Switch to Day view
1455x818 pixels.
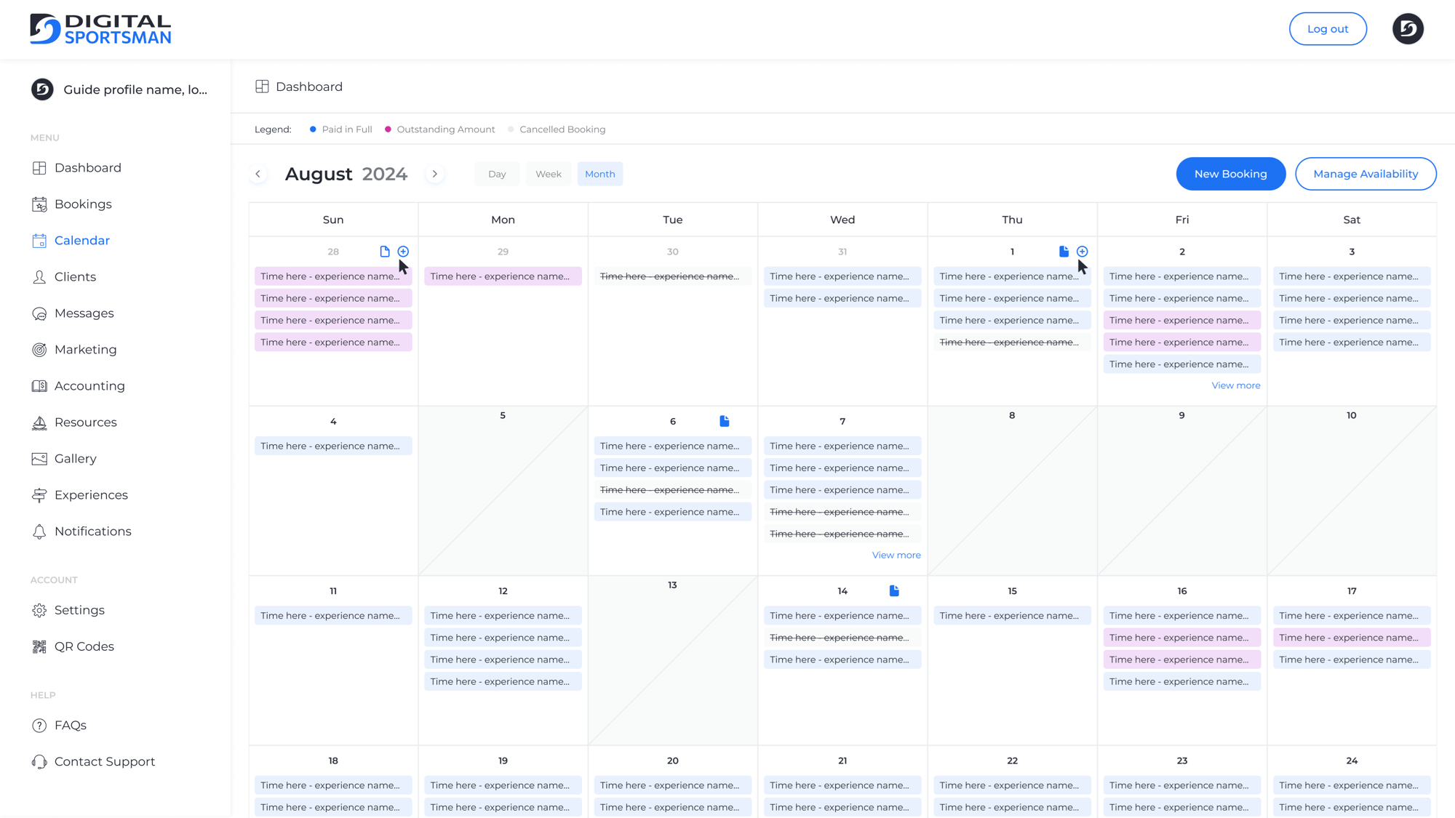497,174
